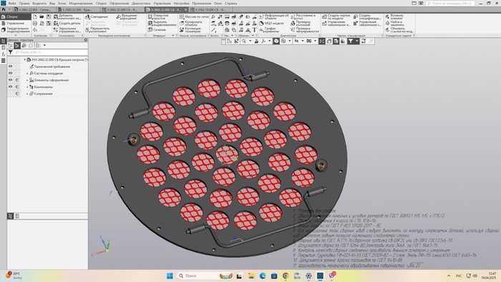Expand the Компоненты tree node
This screenshot has height=282, width=501.
pos(27,87)
